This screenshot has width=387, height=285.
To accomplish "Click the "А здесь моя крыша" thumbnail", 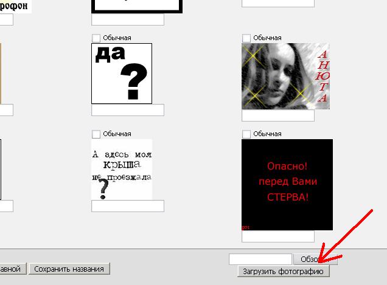I will 122,170.
